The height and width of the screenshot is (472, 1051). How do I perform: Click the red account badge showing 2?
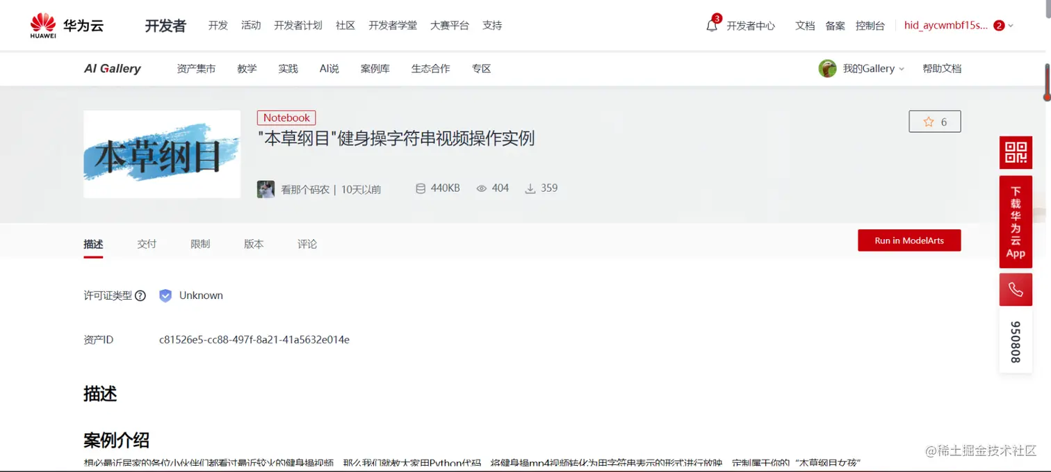coord(999,26)
